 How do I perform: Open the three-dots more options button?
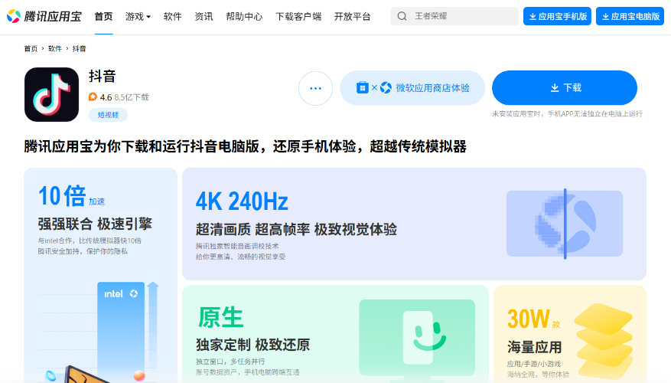coord(315,88)
